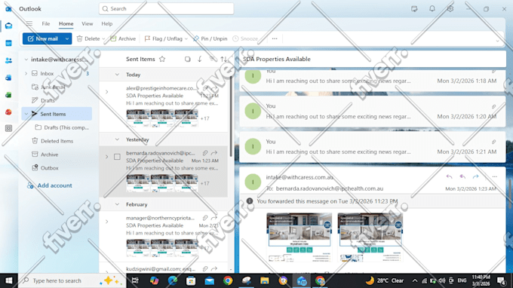Screen dimensions: 513x288
Task: Expand the ribbon with chevron at right
Action: [x=498, y=41]
